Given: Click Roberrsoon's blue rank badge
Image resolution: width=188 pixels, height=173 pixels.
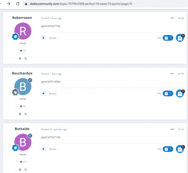Looking at the screenshot, I should click(15, 36).
